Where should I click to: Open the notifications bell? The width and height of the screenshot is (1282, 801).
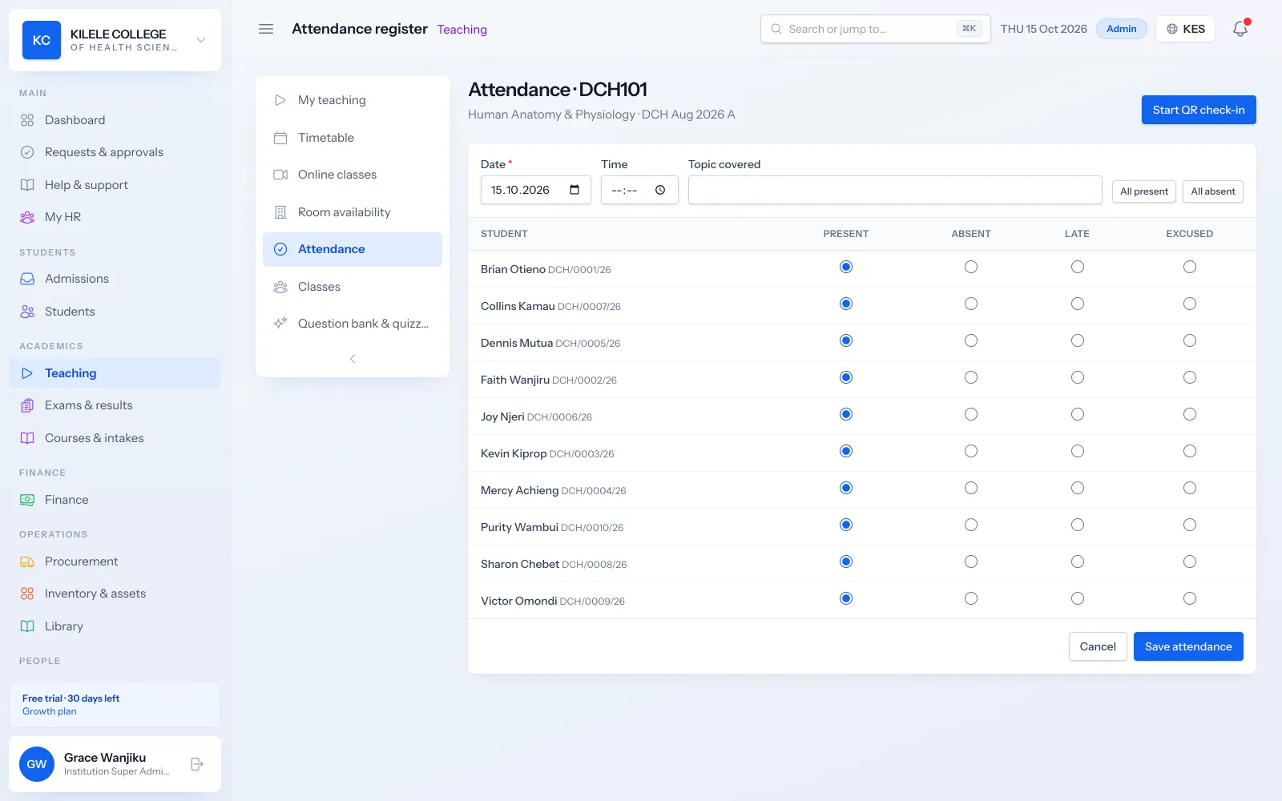point(1240,29)
